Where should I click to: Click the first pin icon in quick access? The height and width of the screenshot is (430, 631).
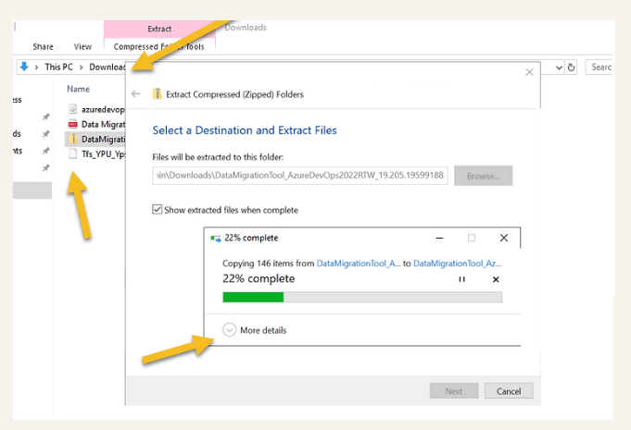pyautogui.click(x=46, y=117)
